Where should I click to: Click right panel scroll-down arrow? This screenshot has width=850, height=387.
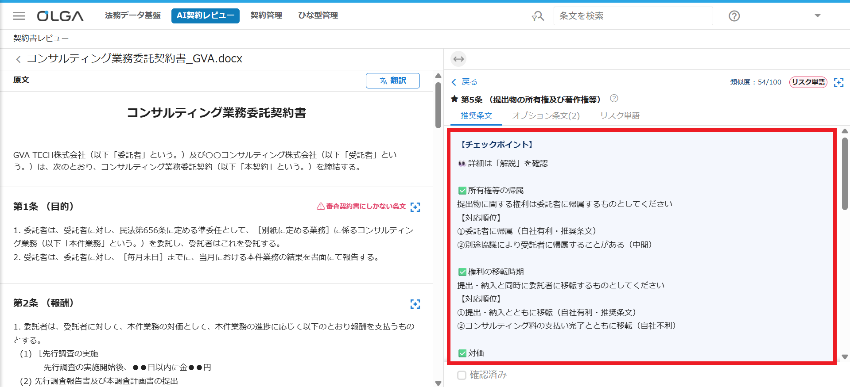[x=845, y=357]
